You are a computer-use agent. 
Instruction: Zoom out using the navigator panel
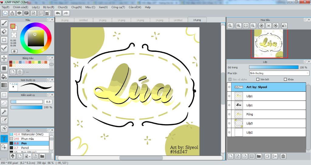(253, 26)
